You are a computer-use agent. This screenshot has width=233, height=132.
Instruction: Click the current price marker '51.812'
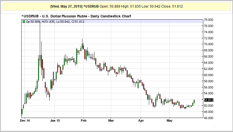click(209, 100)
